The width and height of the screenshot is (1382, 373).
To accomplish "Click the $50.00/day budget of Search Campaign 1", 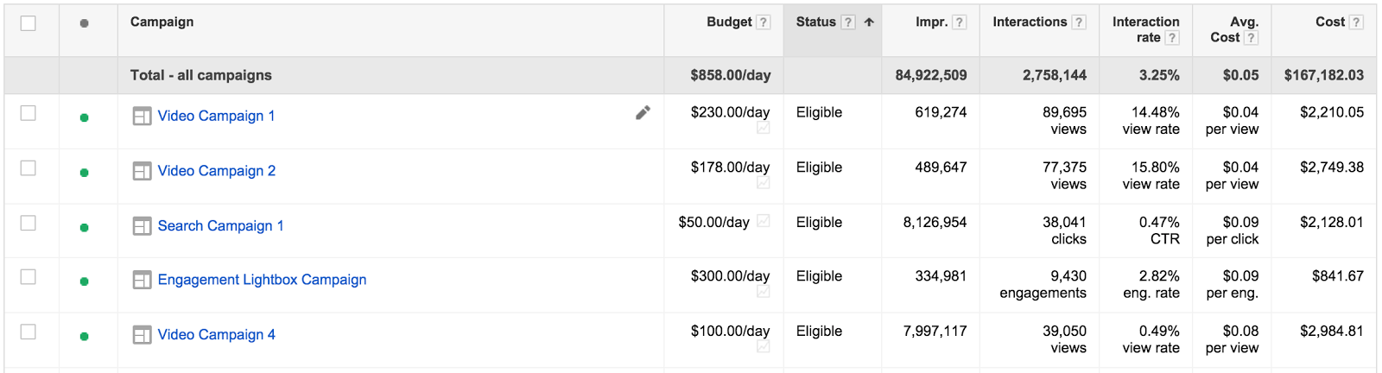I will tap(713, 223).
